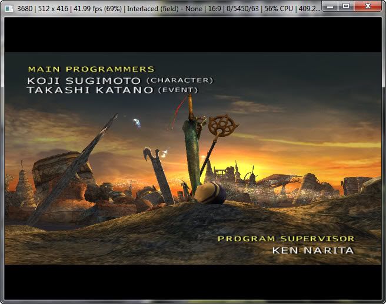Click the '(EVENT)' label

178,90
